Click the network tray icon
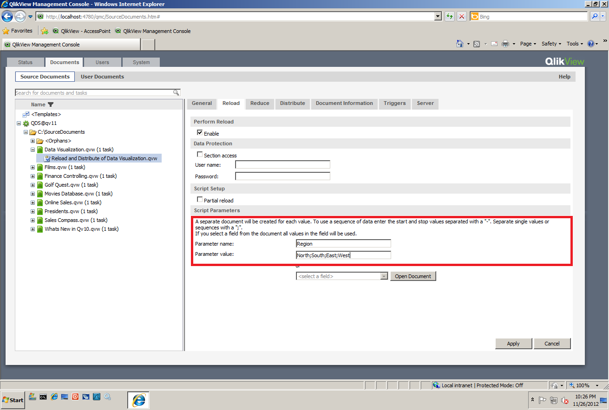The width and height of the screenshot is (609, 410). coord(553,400)
